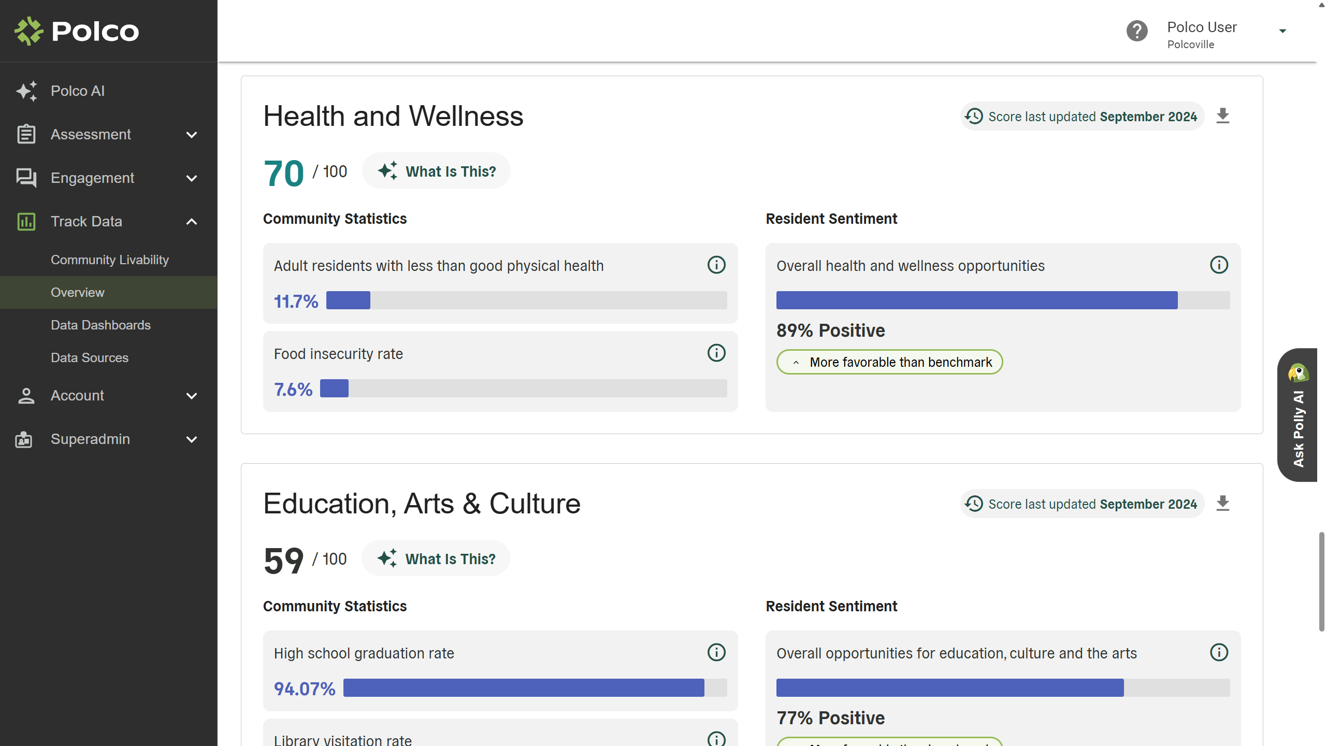Image resolution: width=1326 pixels, height=746 pixels.
Task: Open the Ask Polly AI side tab
Action: pyautogui.click(x=1297, y=414)
